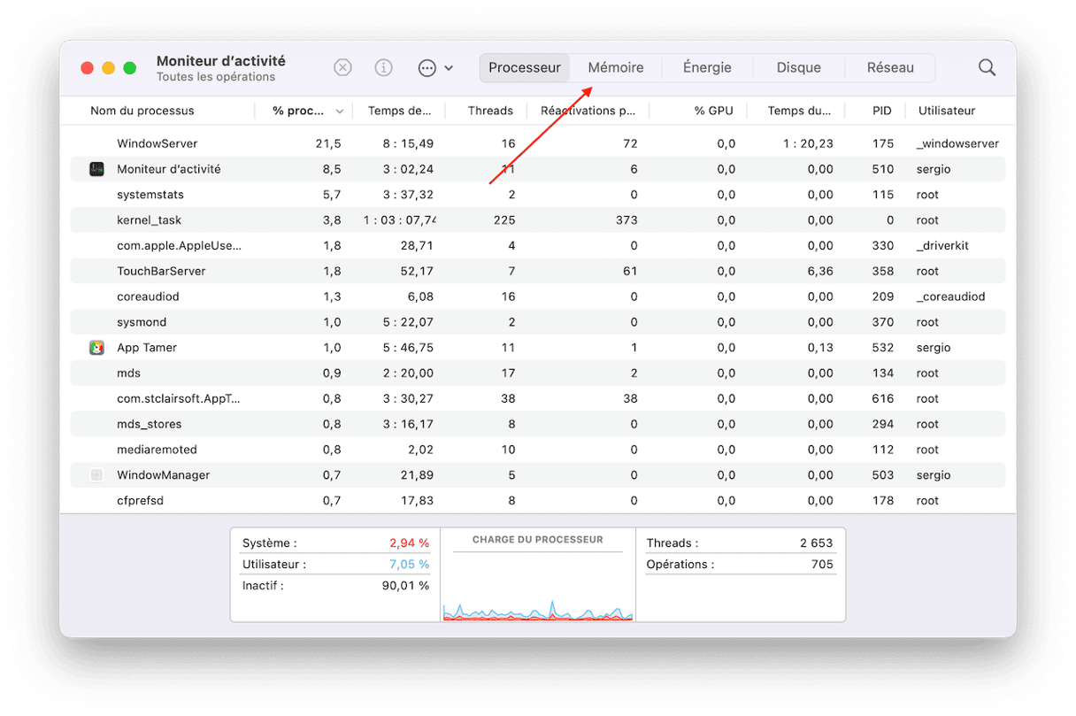Click the Charge du processeur graph

click(x=538, y=575)
